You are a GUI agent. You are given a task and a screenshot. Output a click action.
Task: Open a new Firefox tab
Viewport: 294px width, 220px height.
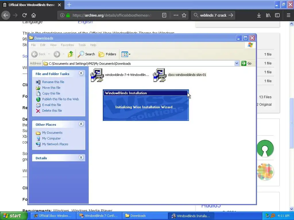pyautogui.click(x=69, y=5)
